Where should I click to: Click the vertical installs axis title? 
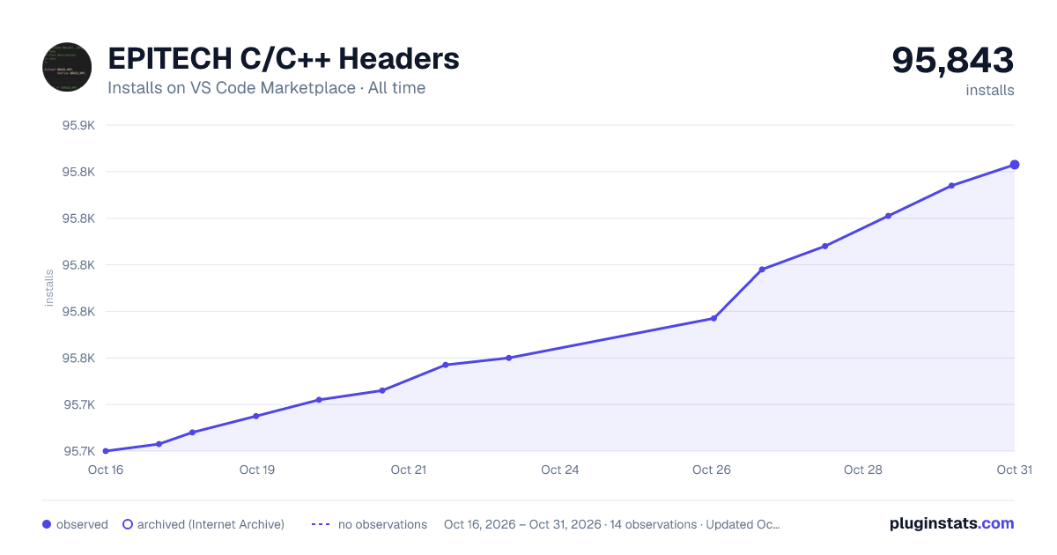tap(49, 288)
